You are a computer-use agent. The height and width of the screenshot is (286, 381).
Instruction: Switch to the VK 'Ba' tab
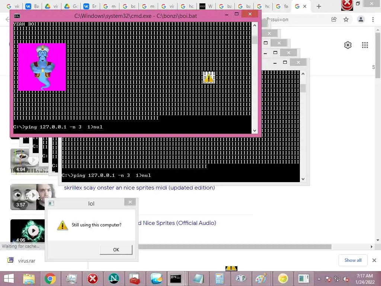pyautogui.click(x=32, y=6)
